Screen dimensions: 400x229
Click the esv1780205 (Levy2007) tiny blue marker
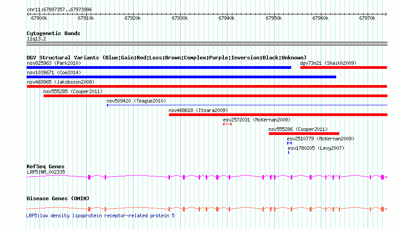tap(289, 153)
